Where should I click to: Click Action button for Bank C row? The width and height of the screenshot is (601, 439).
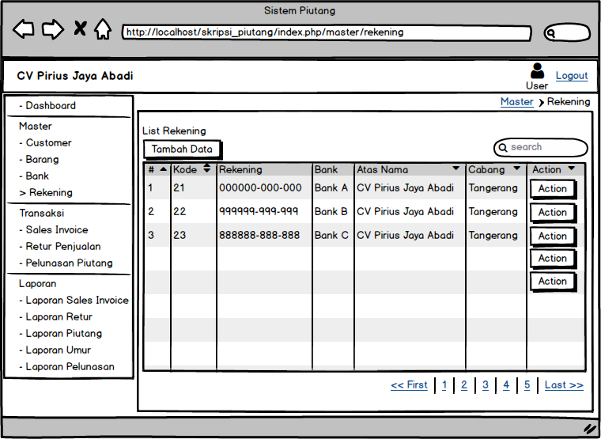(x=553, y=237)
